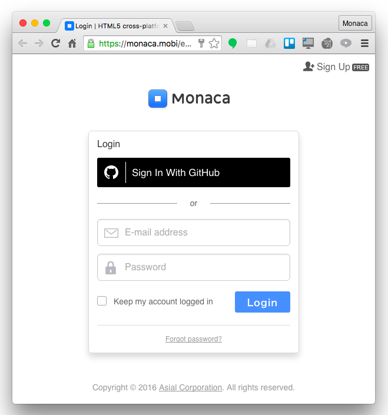The image size is (388, 415).
Task: Reload the page with the refresh icon
Action: point(55,43)
